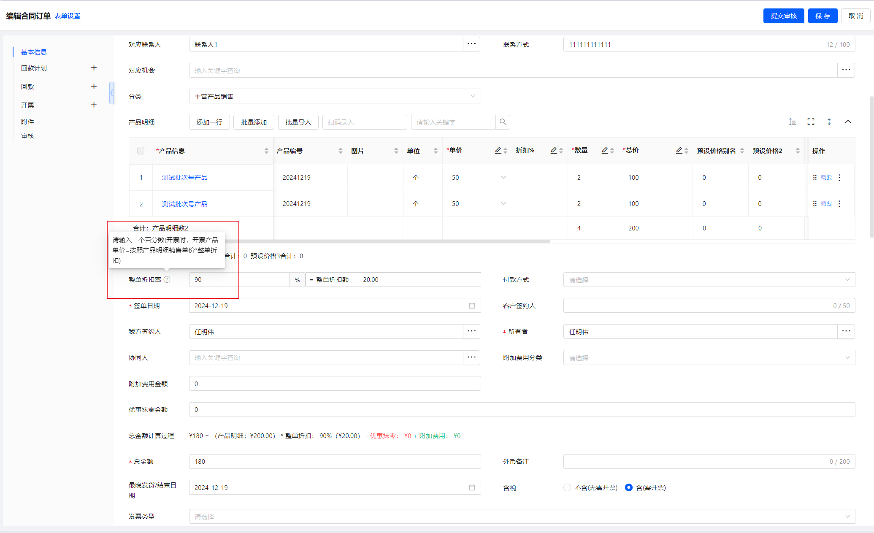The image size is (874, 533).
Task: Click the page vertical scrollbar
Action: pyautogui.click(x=871, y=167)
